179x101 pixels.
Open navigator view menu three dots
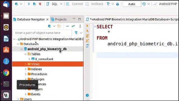(80, 26)
